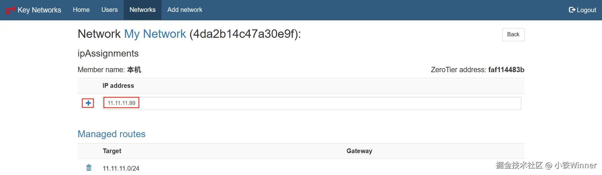The width and height of the screenshot is (602, 175).
Task: Click the IP address column header
Action: point(118,86)
